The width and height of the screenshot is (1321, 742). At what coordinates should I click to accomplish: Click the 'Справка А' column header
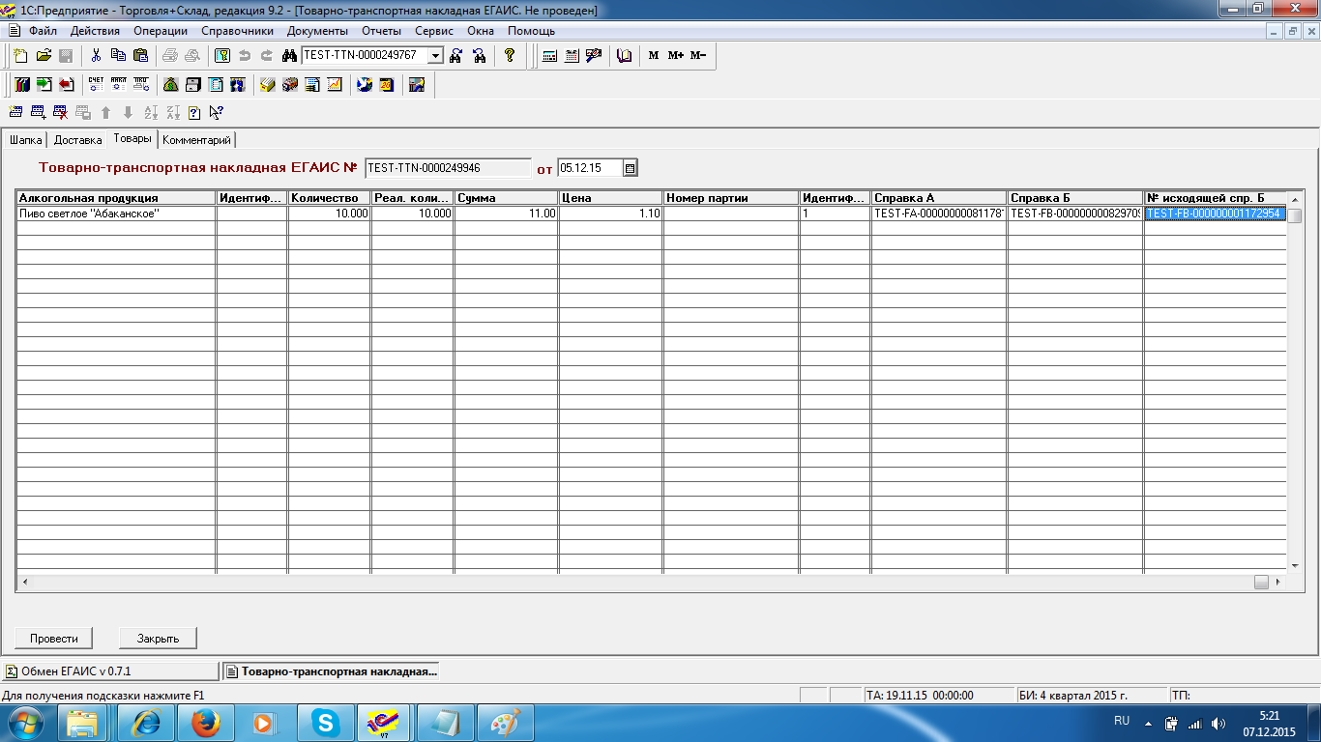(939, 198)
